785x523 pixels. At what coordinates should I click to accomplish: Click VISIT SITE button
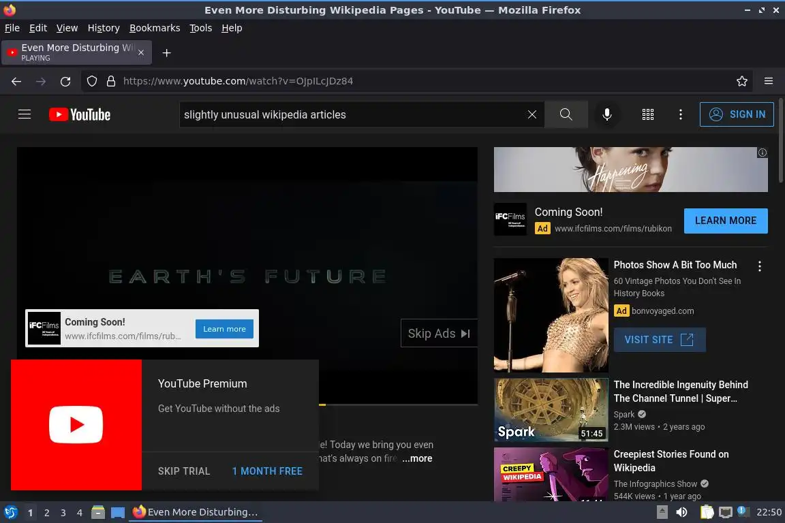pos(660,340)
